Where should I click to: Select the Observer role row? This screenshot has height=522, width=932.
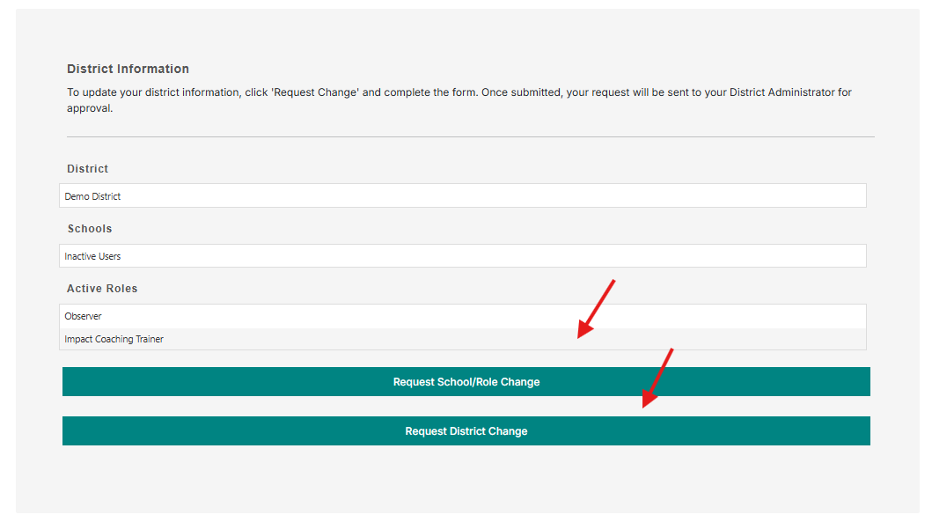[x=462, y=316]
